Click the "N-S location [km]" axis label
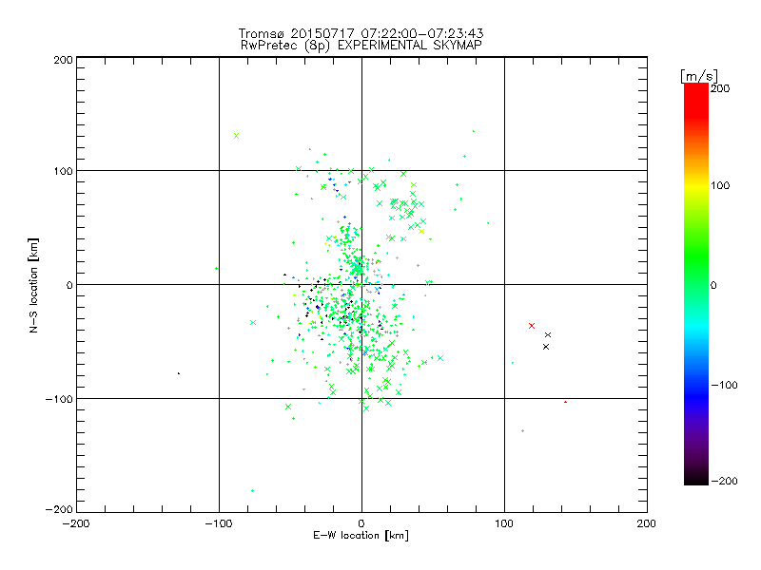This screenshot has height=570, width=761. point(33,285)
